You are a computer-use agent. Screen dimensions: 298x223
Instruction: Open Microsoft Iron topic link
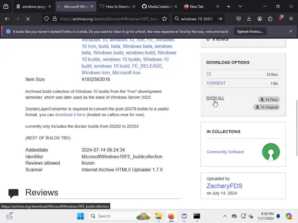pos(126,73)
